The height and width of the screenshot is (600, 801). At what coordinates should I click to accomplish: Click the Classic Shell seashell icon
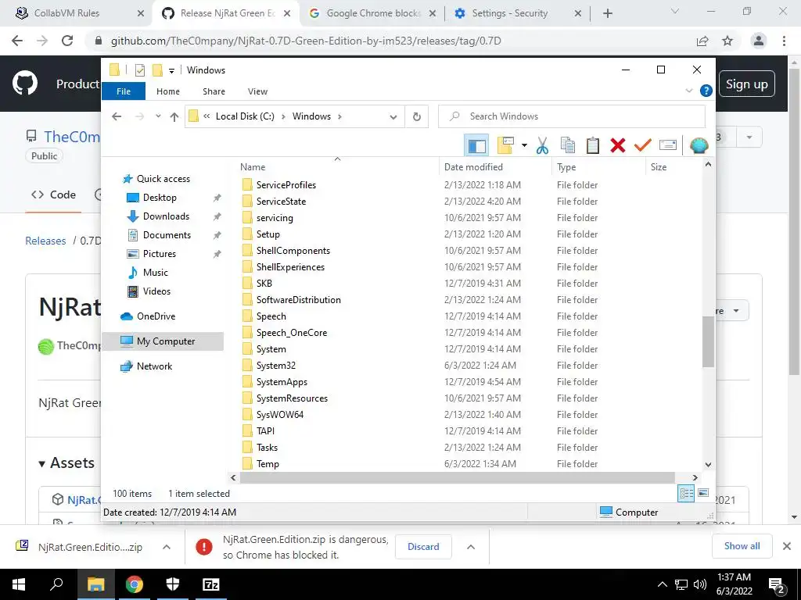point(699,146)
